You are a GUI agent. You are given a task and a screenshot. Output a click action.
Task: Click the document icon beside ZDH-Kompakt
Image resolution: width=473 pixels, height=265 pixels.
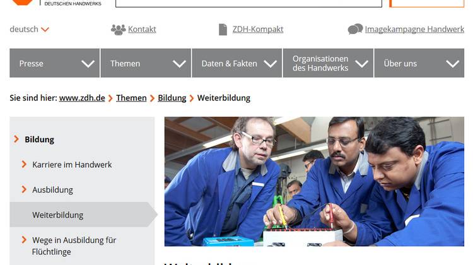(223, 30)
